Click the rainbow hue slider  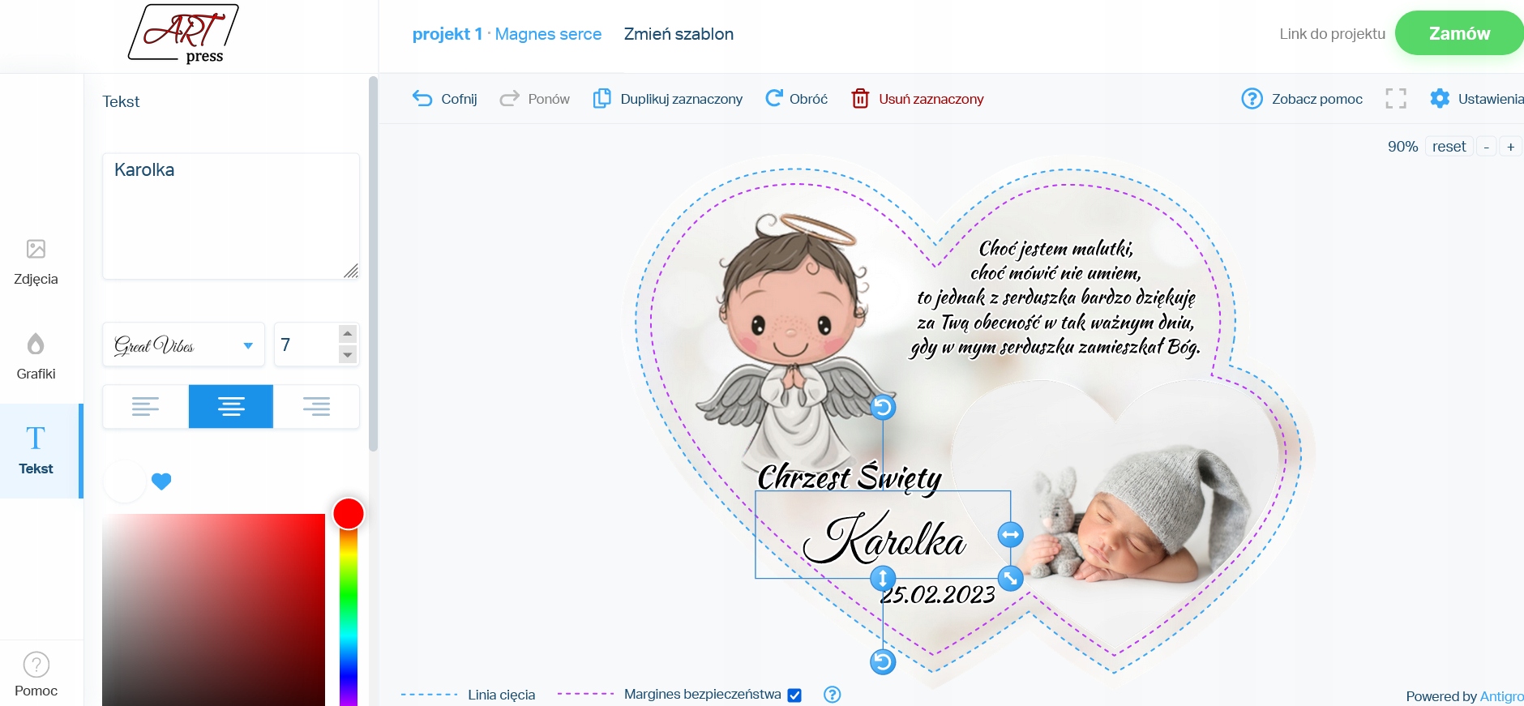(349, 610)
